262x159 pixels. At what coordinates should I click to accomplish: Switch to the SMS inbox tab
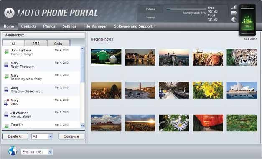(x=36, y=44)
